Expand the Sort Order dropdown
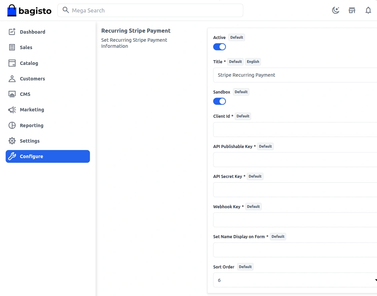Viewport: 377px width, 296px height. pos(295,280)
